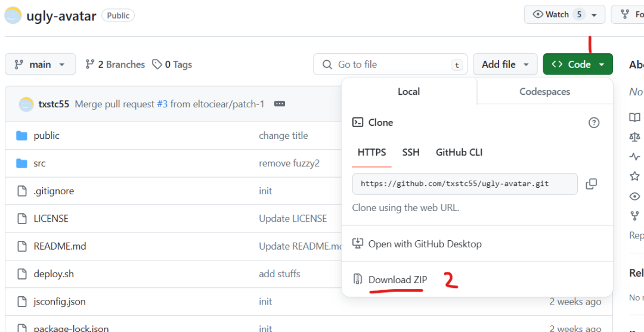Open the 0 Tags link
The height and width of the screenshot is (332, 644).
[172, 64]
